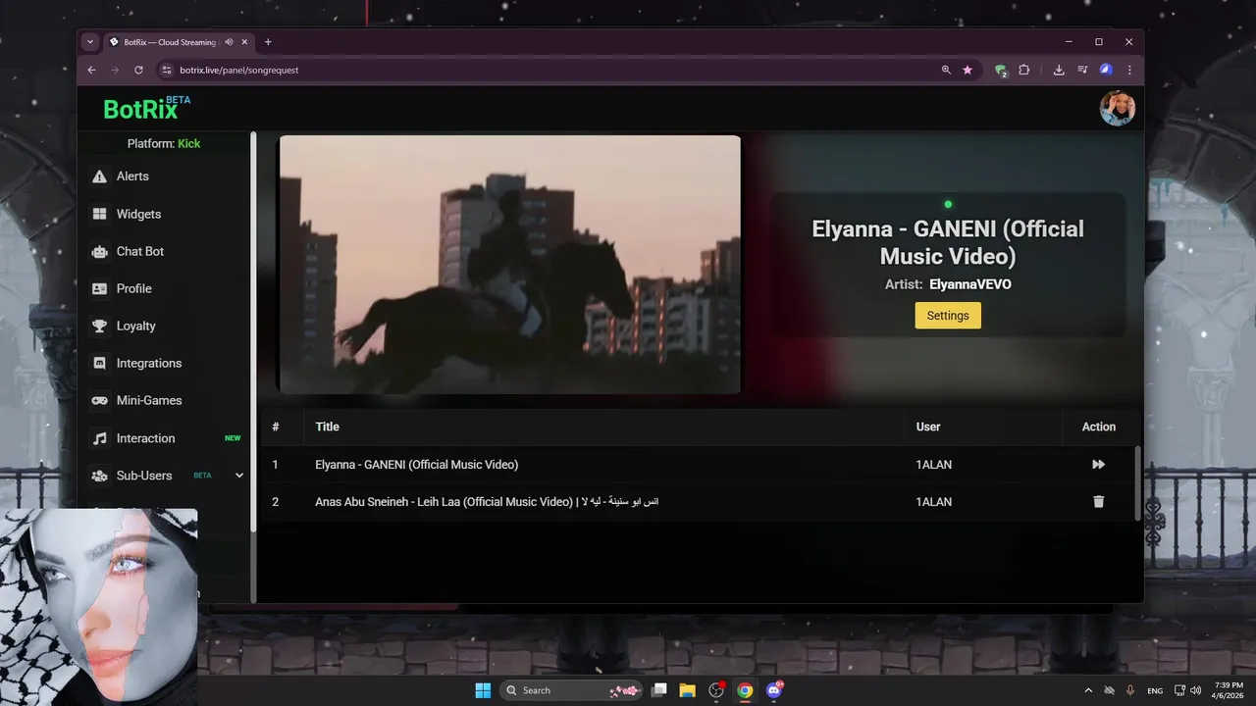This screenshot has height=706, width=1256.
Task: Open Task View on the taskbar
Action: pyautogui.click(x=659, y=690)
